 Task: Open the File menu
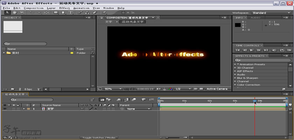point(6,8)
